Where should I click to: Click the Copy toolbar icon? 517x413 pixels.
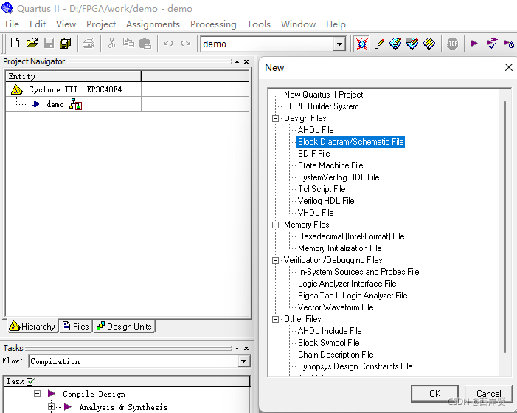pos(128,44)
